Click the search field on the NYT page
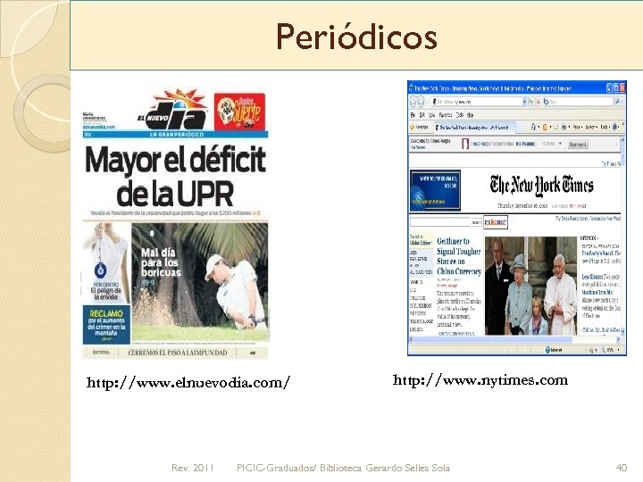Image resolution: width=643 pixels, height=482 pixels. (439, 222)
